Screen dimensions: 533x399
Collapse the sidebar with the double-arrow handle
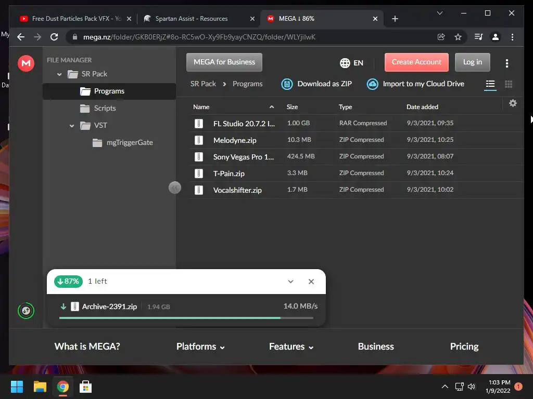pyautogui.click(x=175, y=188)
